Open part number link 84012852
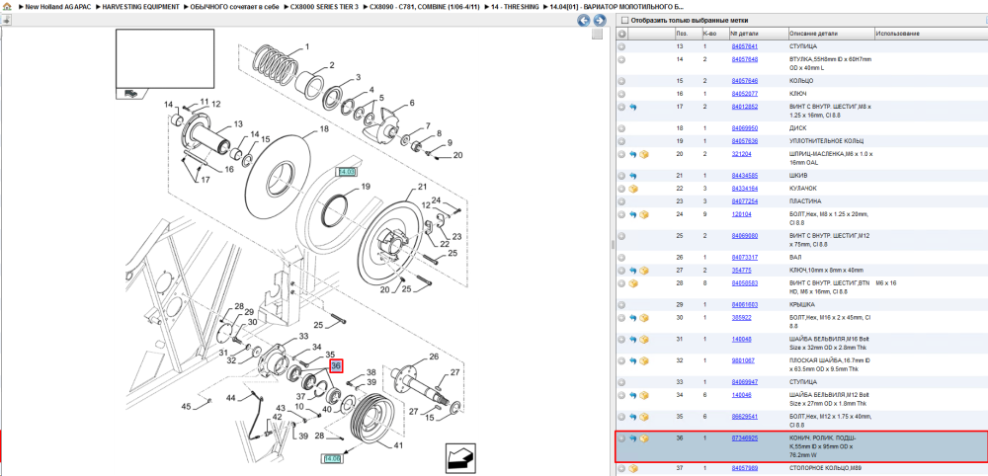The height and width of the screenshot is (476, 988). click(745, 107)
